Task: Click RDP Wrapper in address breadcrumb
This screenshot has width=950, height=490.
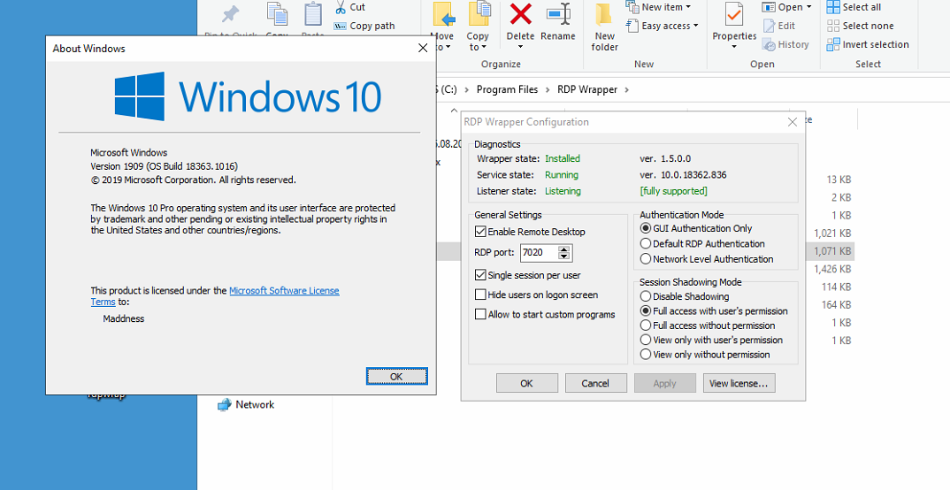Action: click(x=587, y=89)
